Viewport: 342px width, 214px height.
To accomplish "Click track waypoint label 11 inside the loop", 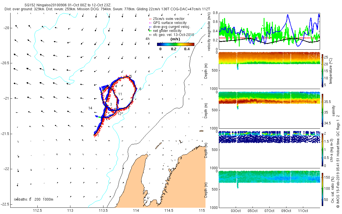I will [120, 94].
